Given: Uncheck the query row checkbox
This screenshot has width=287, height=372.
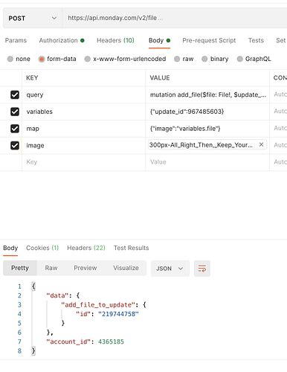Looking at the screenshot, I should 15,94.
